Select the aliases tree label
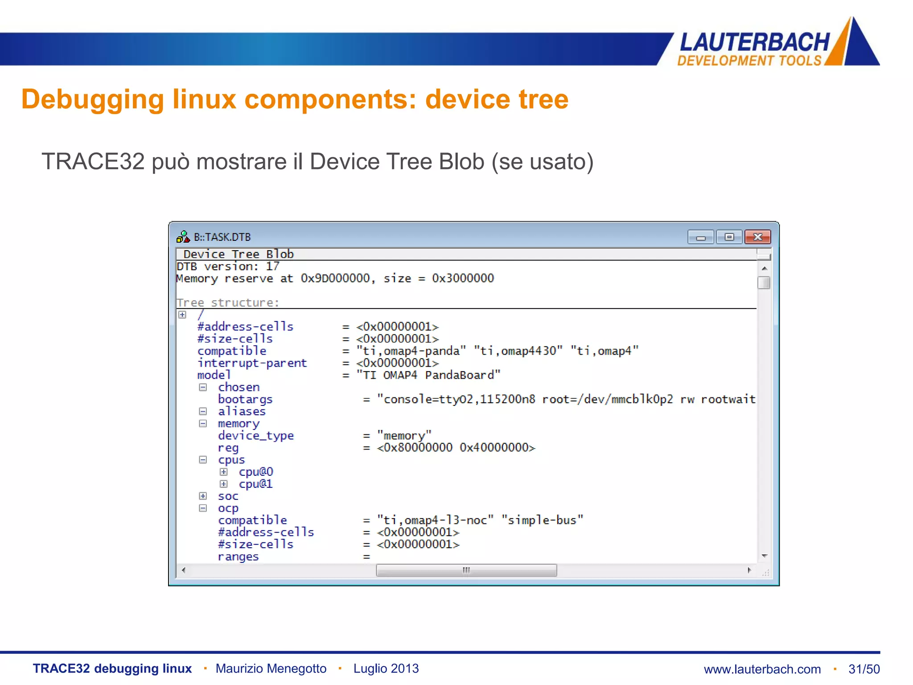 point(242,412)
